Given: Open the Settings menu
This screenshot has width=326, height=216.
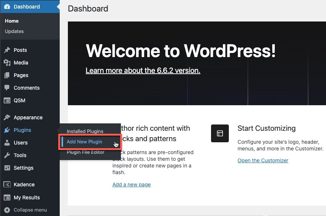Looking at the screenshot, I should [23, 168].
